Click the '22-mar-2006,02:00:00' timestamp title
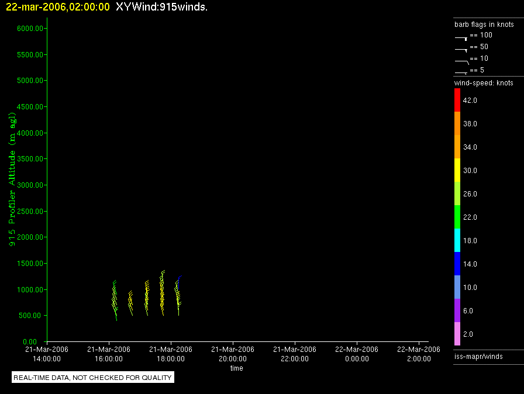The height and width of the screenshot is (394, 524). pyautogui.click(x=58, y=7)
